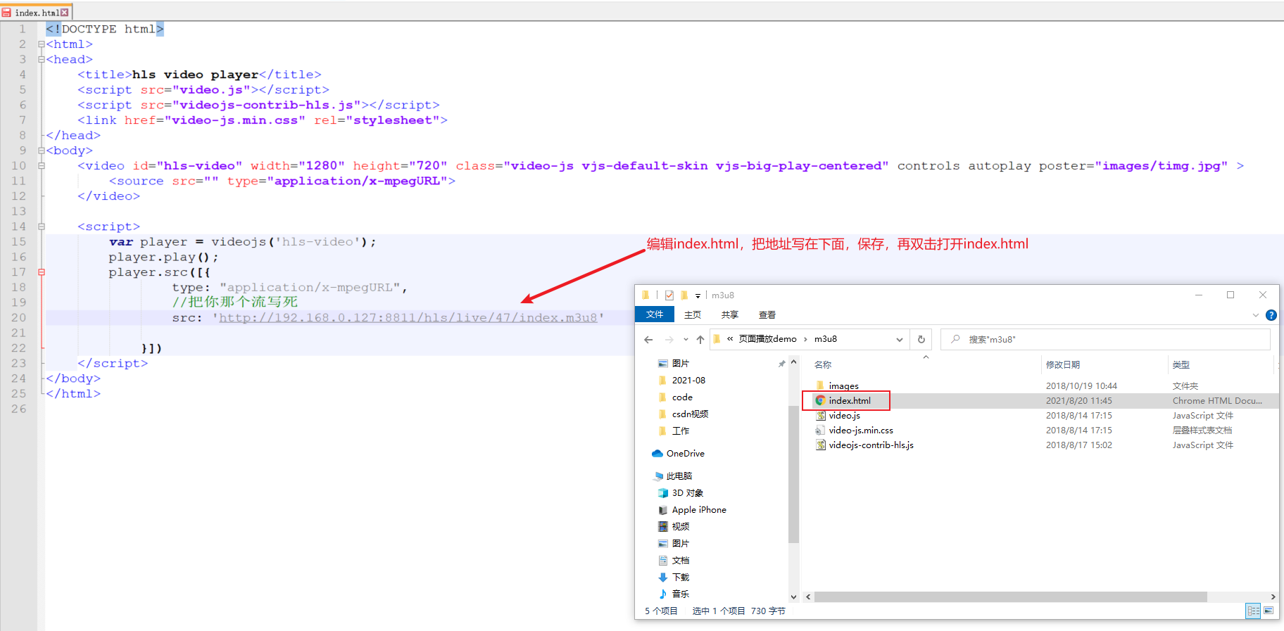Select the videojs-contrib-hls.js file
This screenshot has width=1284, height=631.
pos(871,445)
